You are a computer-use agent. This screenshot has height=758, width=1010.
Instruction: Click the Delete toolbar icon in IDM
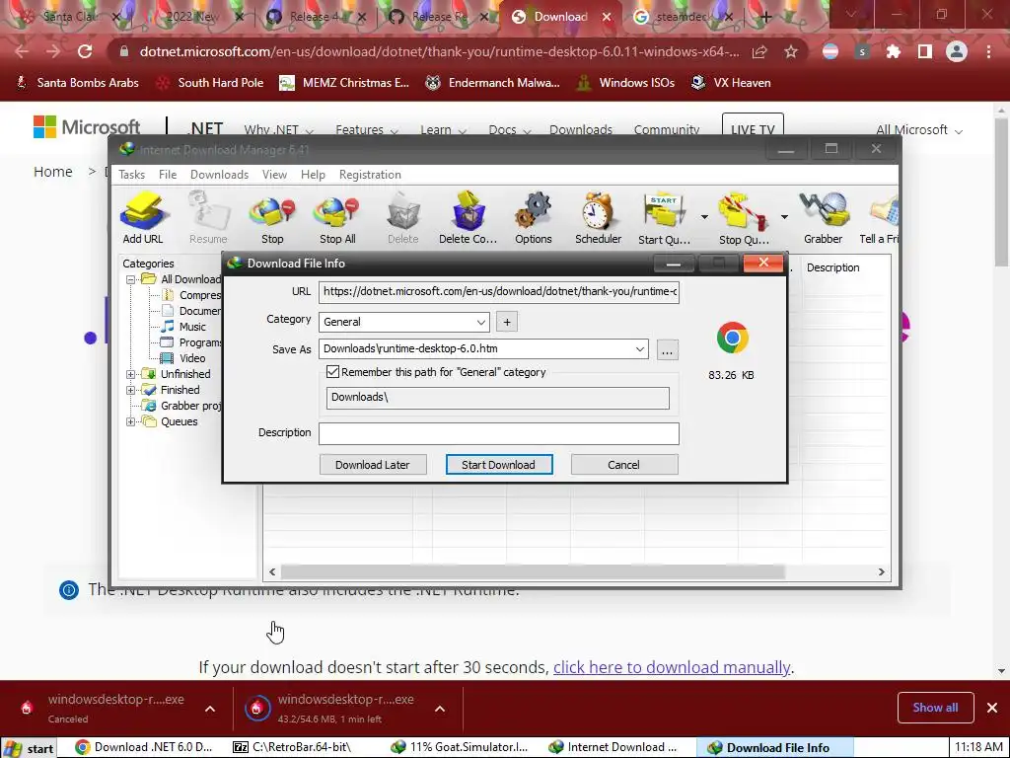[402, 218]
